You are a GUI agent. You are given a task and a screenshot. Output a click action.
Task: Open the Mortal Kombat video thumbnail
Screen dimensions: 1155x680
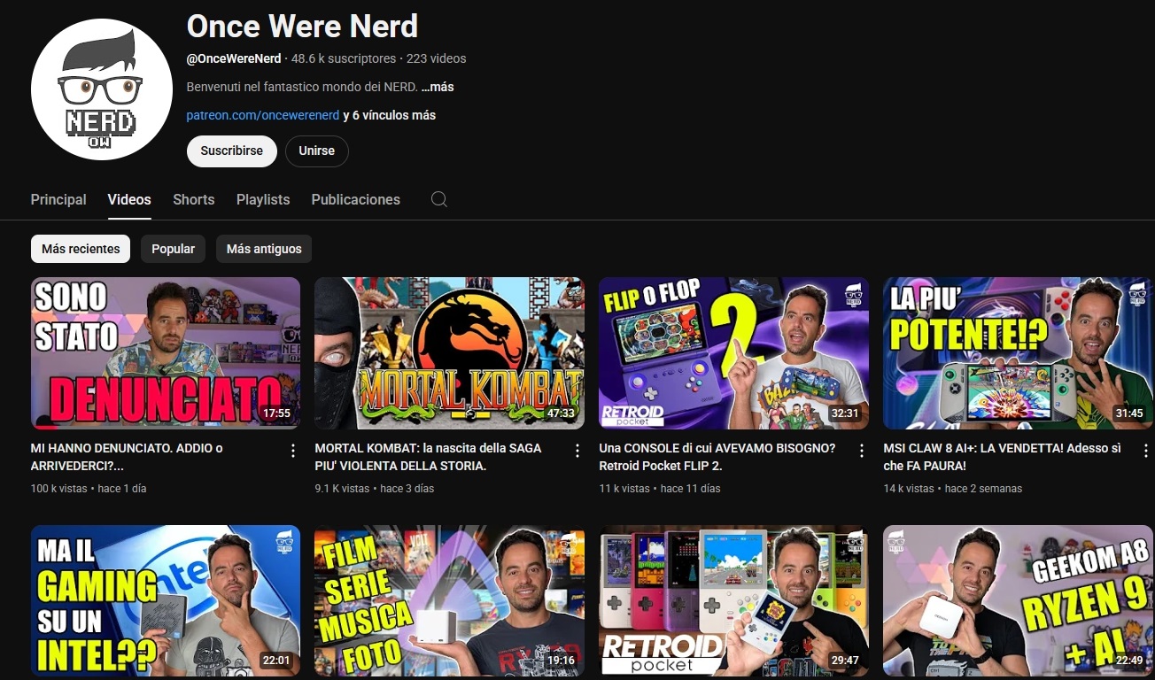[x=450, y=353]
